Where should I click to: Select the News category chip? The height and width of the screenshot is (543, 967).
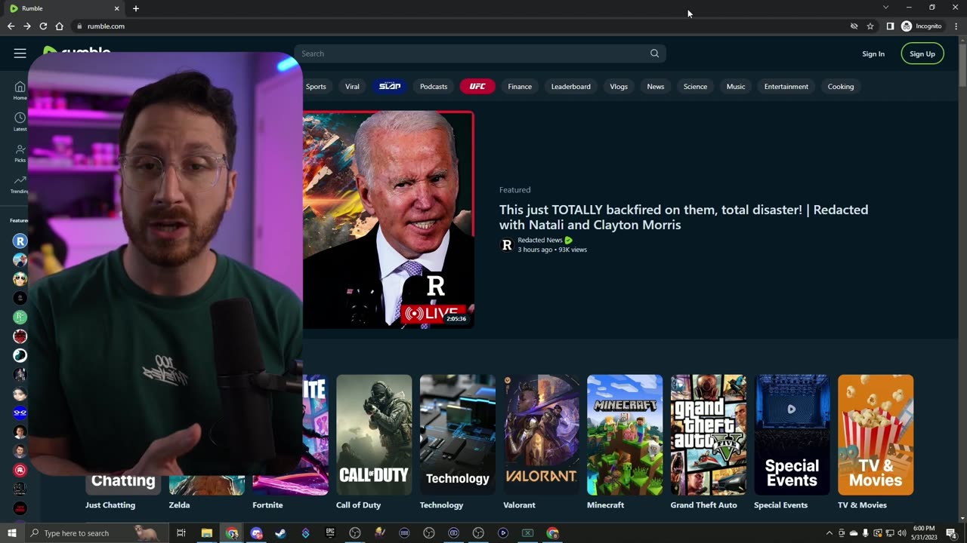pyautogui.click(x=656, y=87)
